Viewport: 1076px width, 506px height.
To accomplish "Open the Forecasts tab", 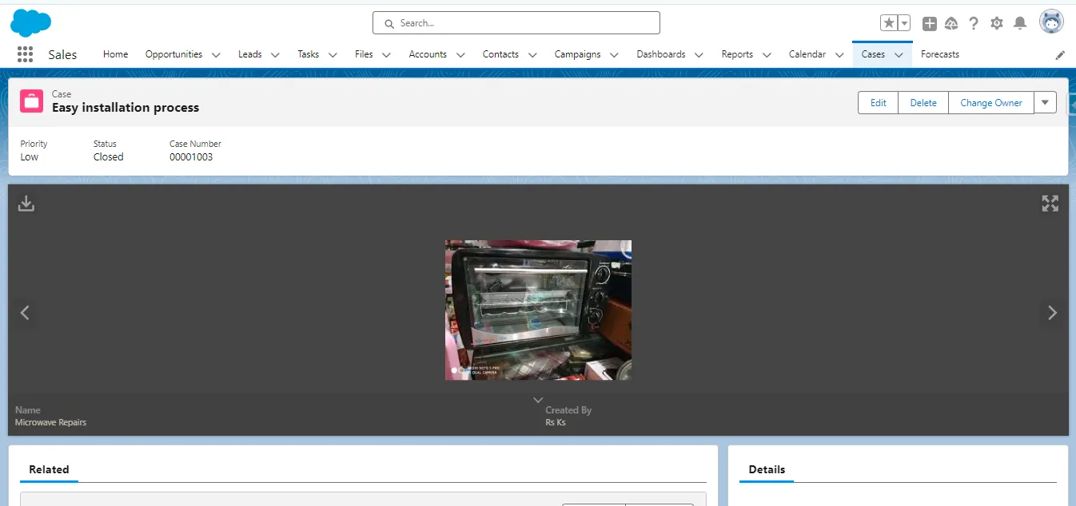I will (939, 54).
